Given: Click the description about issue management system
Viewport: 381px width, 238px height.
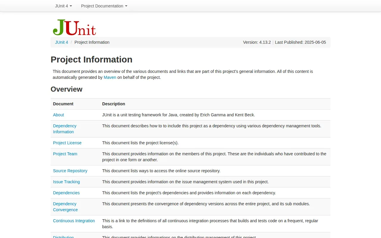Looking at the screenshot, I should click(x=185, y=182).
